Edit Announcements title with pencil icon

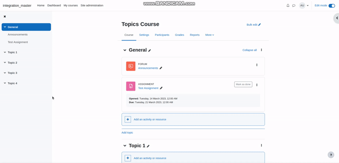click(161, 68)
